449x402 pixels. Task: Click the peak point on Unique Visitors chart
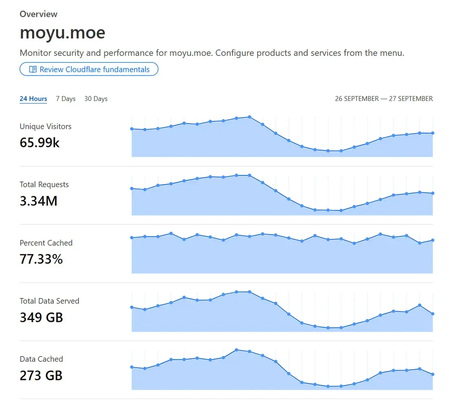pyautogui.click(x=249, y=117)
